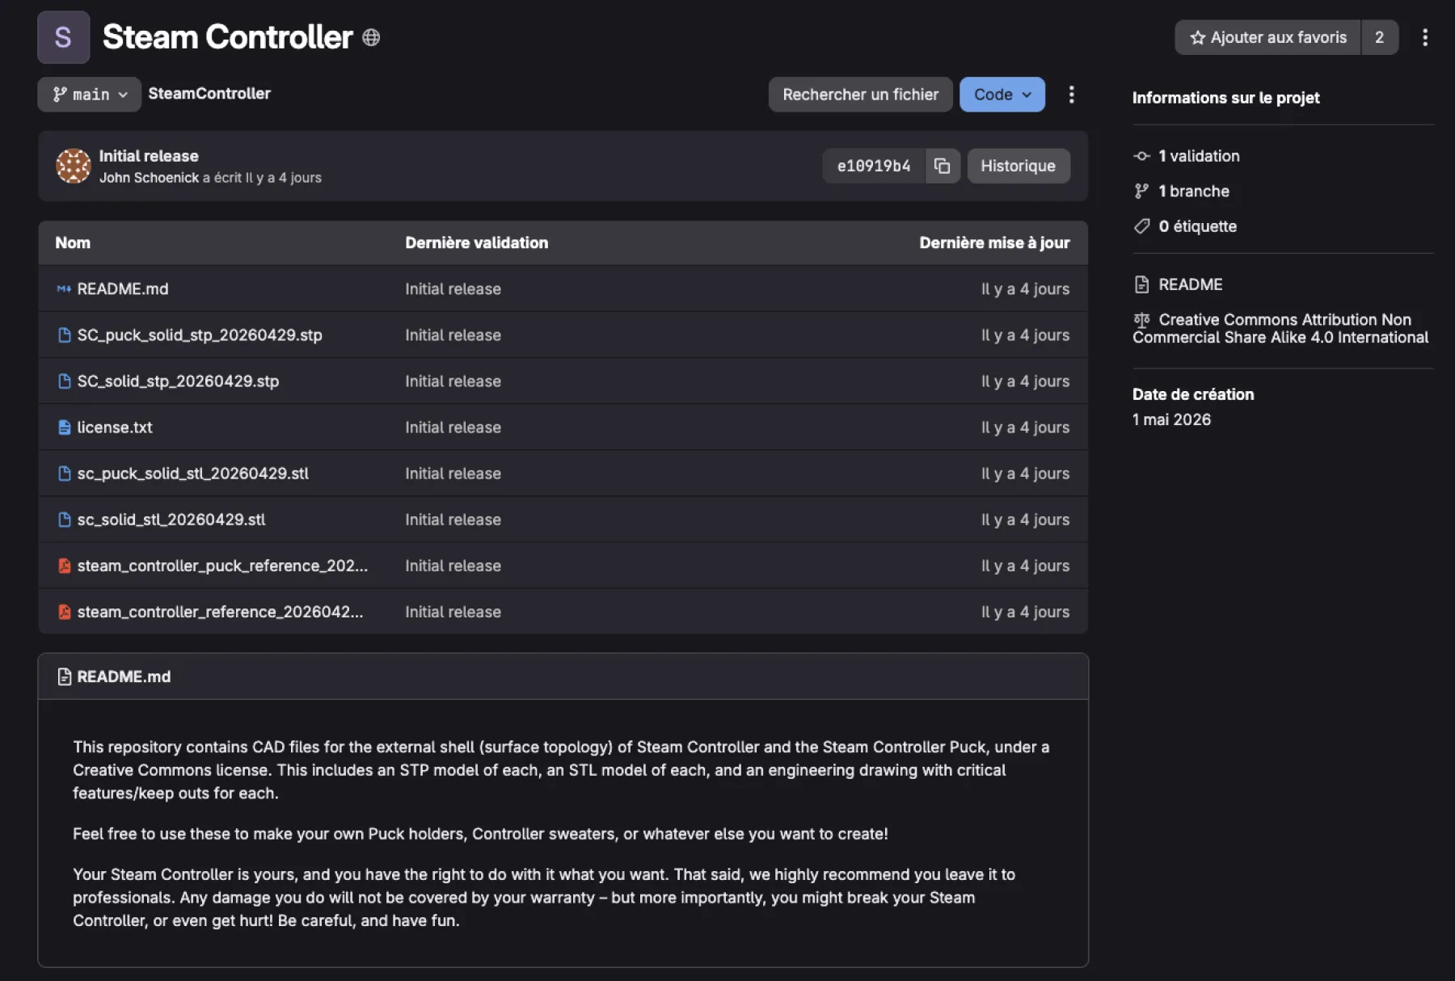Click Initial release in sc_solid_stl row
Image resolution: width=1455 pixels, height=981 pixels.
pos(453,520)
